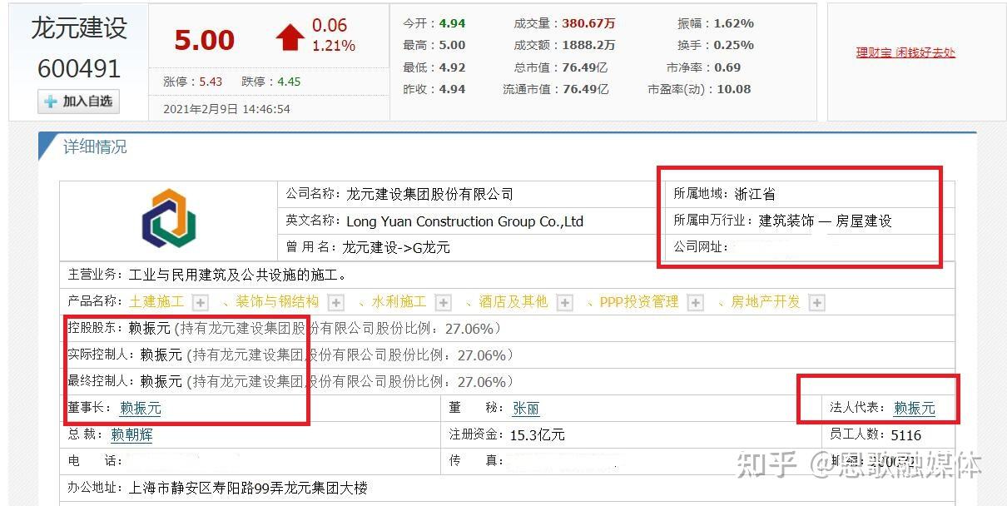
Task: Click the 注册资金 15.3亿元 value
Action: [x=538, y=434]
